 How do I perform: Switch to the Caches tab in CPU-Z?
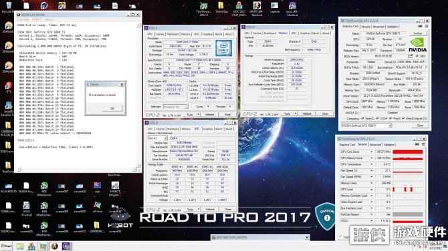pyautogui.click(x=160, y=34)
